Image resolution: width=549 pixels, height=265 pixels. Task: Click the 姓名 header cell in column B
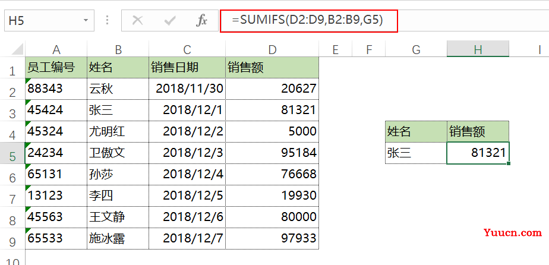(118, 68)
